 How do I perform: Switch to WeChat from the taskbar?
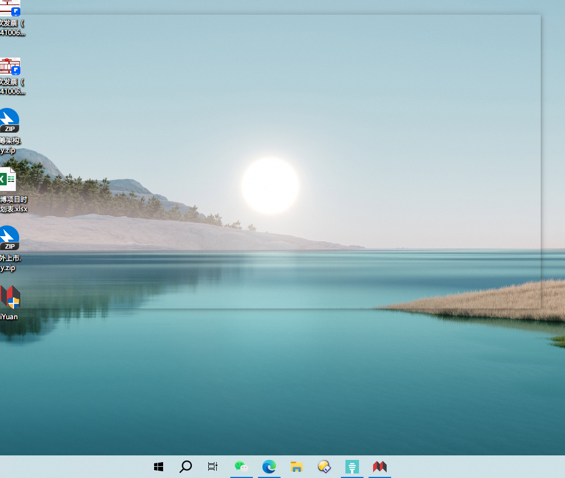click(241, 467)
